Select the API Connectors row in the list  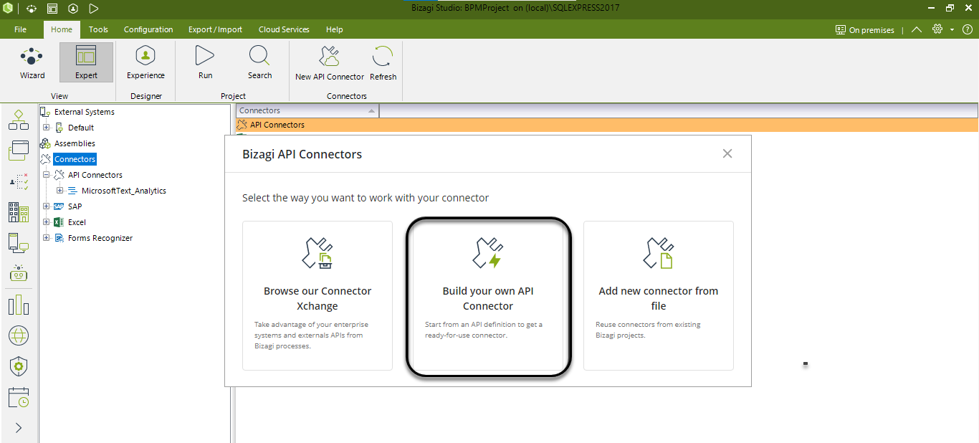pos(607,125)
